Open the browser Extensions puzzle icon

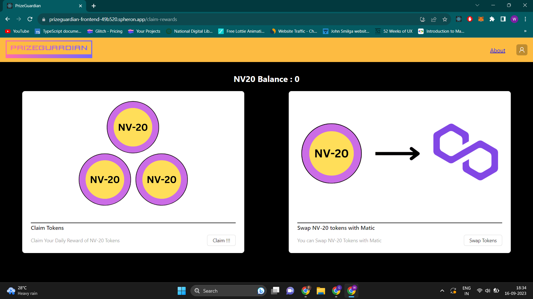click(x=492, y=19)
